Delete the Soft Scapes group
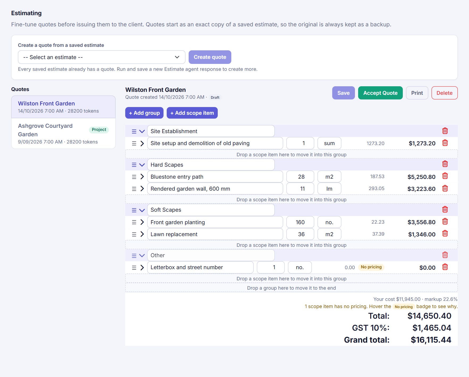 coord(445,210)
